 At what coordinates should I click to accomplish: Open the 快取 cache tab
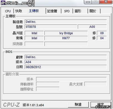19,11
